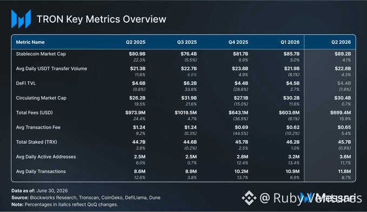The image size is (367, 212).
Task: Select the 'Q2 2025' column header
Action: [x=136, y=42]
